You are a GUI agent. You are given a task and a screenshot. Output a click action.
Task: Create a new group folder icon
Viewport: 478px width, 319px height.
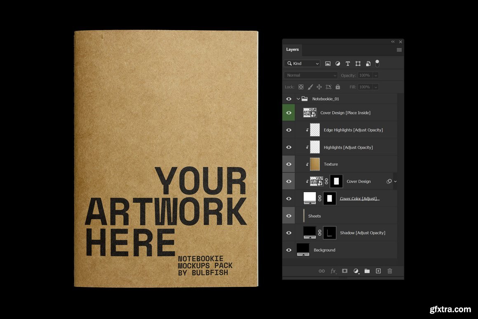click(x=367, y=271)
